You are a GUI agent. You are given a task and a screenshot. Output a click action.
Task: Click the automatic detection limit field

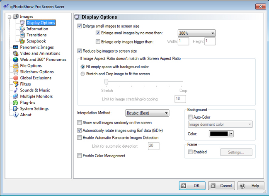(153, 146)
